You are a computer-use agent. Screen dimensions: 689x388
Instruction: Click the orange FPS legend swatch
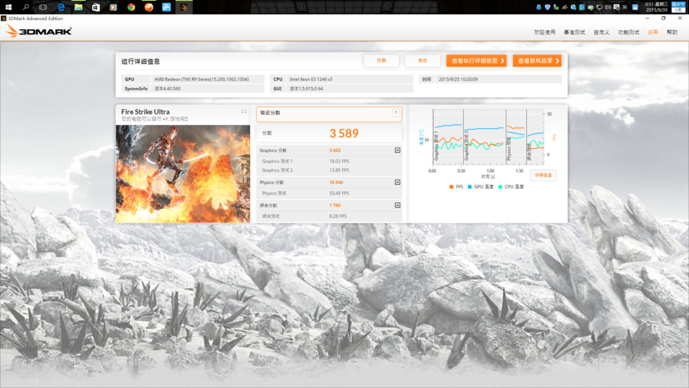tap(451, 187)
